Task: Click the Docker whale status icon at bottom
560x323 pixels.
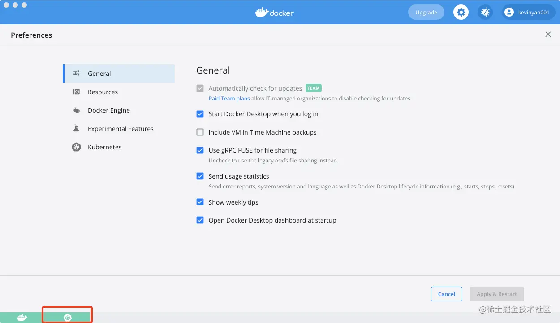Action: pyautogui.click(x=22, y=318)
